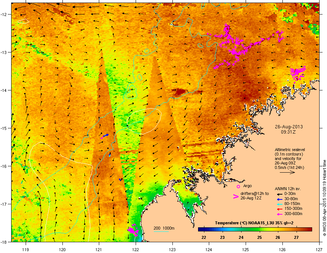The image size is (327, 253).
Task: Click the cyan 200 1000m contour legend line
Action: click(161, 231)
